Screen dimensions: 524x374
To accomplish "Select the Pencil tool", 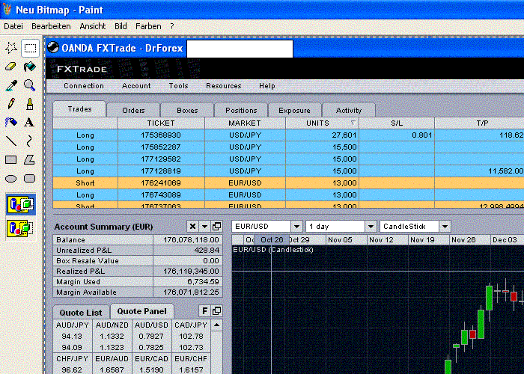I will 10,104.
